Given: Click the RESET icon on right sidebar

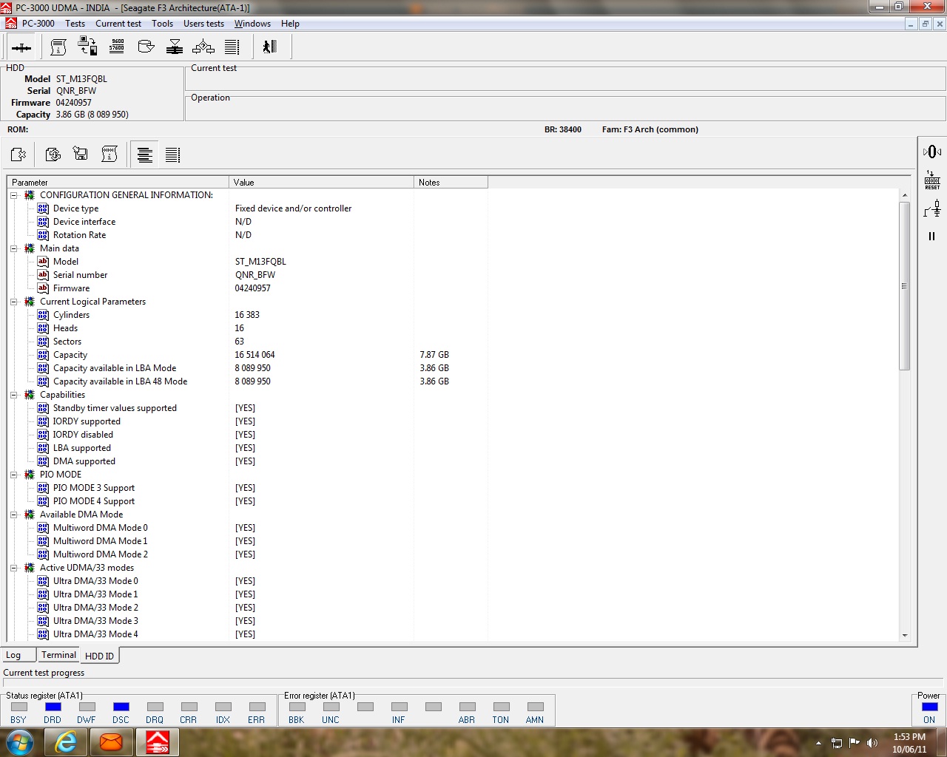Looking at the screenshot, I should click(932, 180).
